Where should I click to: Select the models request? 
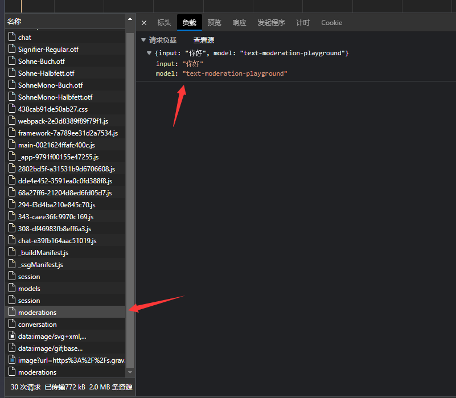(65, 288)
